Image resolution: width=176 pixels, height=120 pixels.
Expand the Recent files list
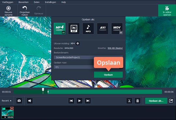[7, 100]
